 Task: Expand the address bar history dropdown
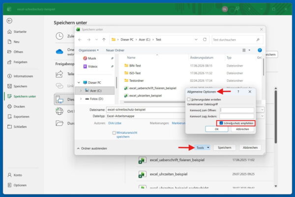tap(196, 40)
